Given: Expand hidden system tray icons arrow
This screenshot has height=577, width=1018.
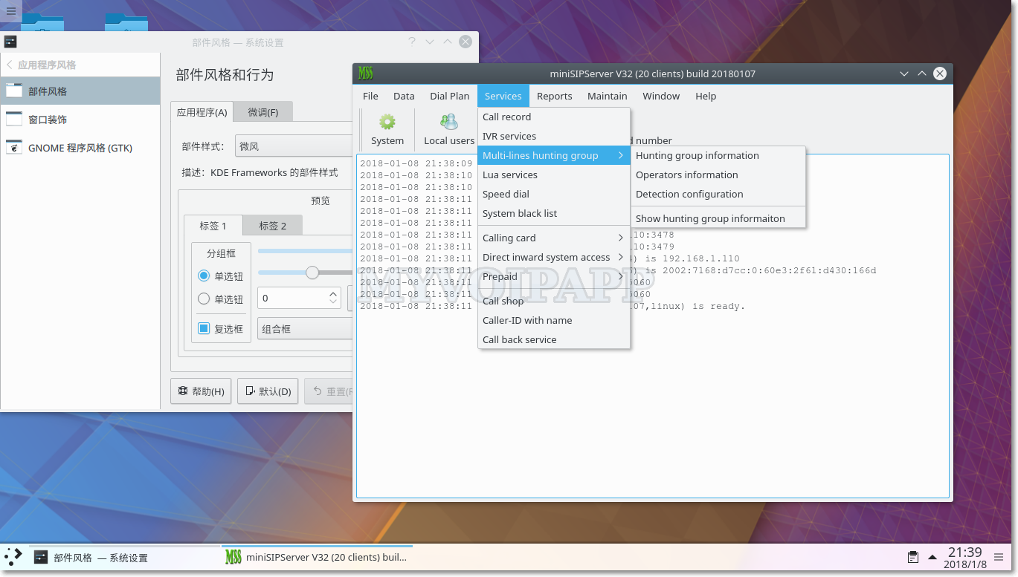Looking at the screenshot, I should click(932, 557).
